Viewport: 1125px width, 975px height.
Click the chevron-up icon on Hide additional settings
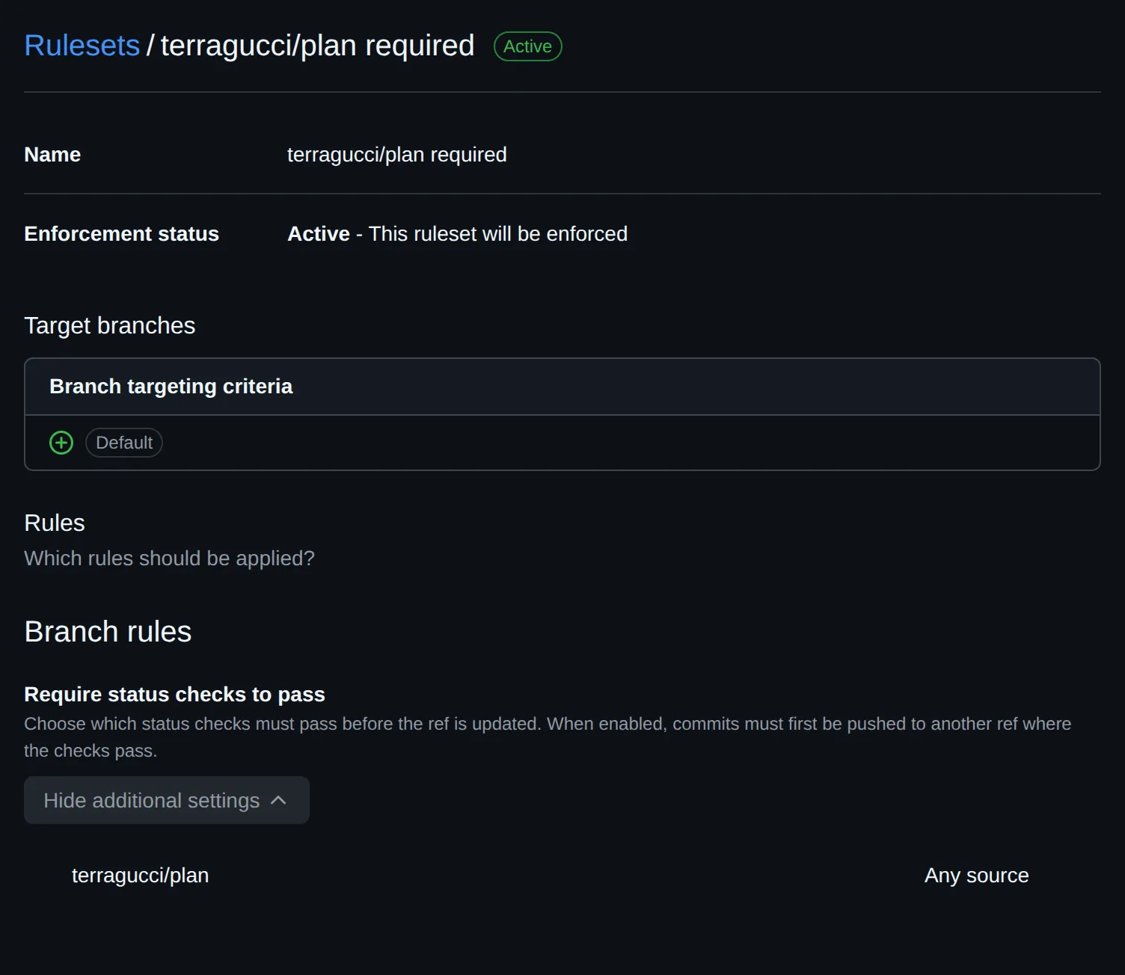(x=278, y=800)
